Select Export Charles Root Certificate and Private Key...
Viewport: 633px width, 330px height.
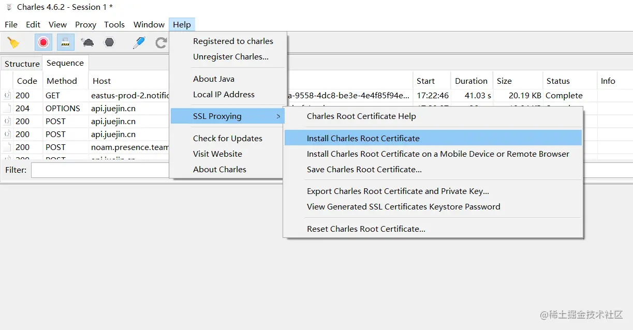433,191
